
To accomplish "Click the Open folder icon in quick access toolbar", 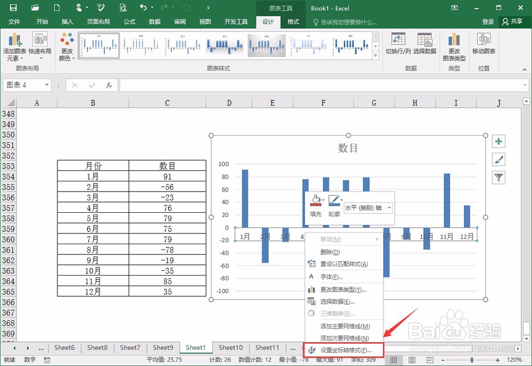I will (x=35, y=7).
